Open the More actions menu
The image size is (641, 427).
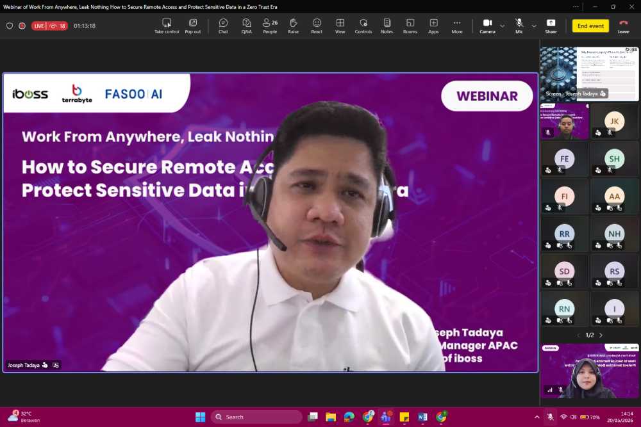456,26
